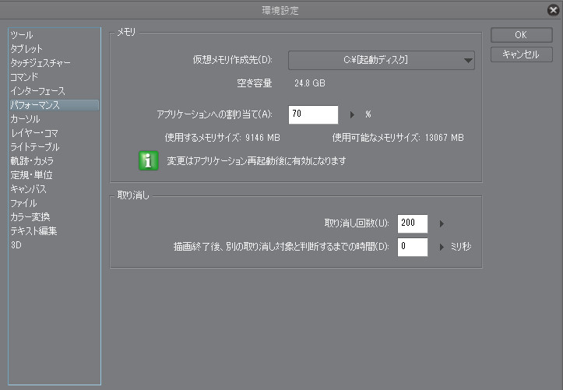Select the パフォーマンス category
The width and height of the screenshot is (563, 390).
click(55, 105)
